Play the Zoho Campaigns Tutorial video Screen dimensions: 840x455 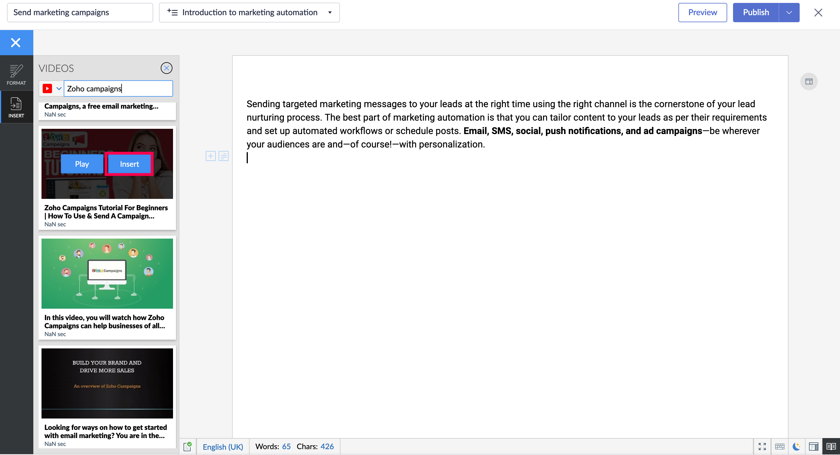[82, 164]
